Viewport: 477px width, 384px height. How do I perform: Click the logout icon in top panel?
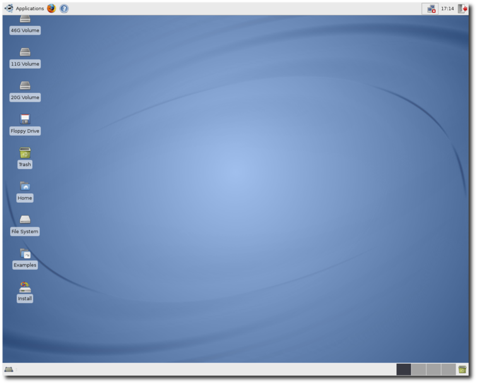pos(462,9)
